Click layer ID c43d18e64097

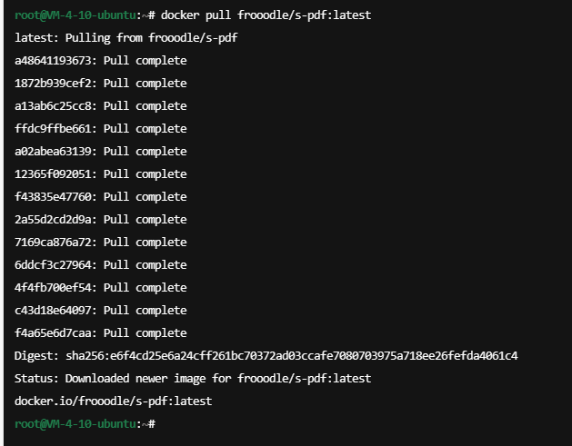click(x=53, y=310)
